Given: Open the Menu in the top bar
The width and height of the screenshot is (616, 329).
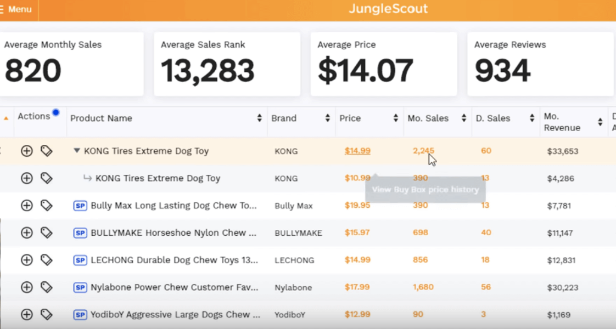Looking at the screenshot, I should tap(16, 9).
